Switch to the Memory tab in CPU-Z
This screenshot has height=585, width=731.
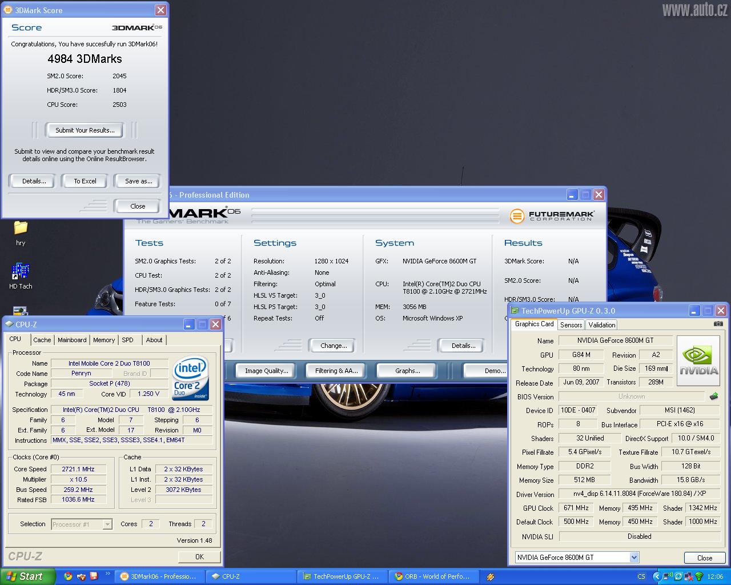pos(104,340)
